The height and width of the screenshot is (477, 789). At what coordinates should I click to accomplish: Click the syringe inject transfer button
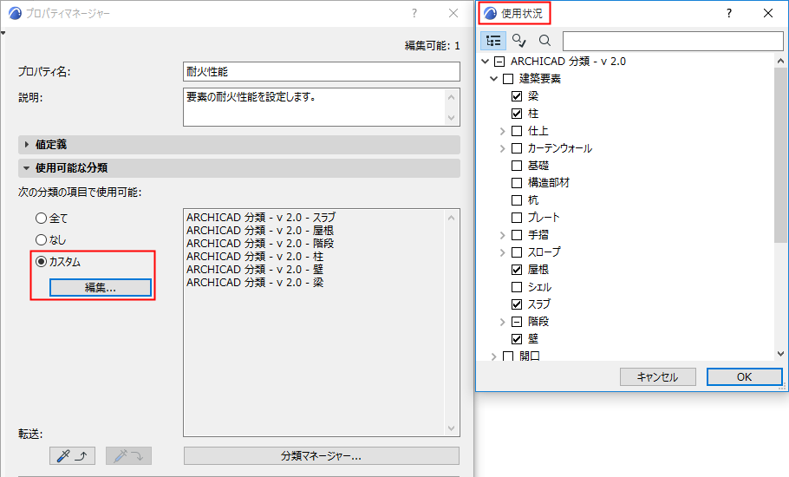tap(128, 456)
